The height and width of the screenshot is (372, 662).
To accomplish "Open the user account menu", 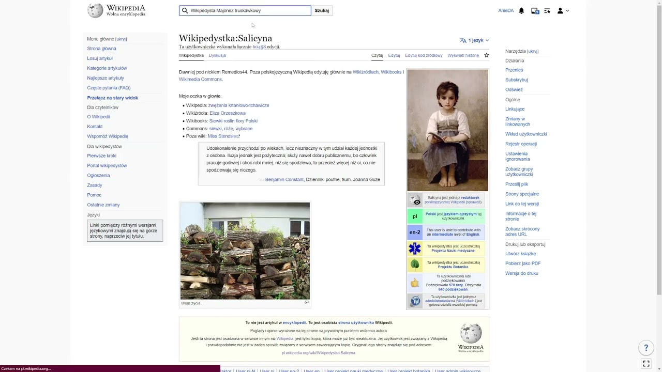I will coord(563,11).
